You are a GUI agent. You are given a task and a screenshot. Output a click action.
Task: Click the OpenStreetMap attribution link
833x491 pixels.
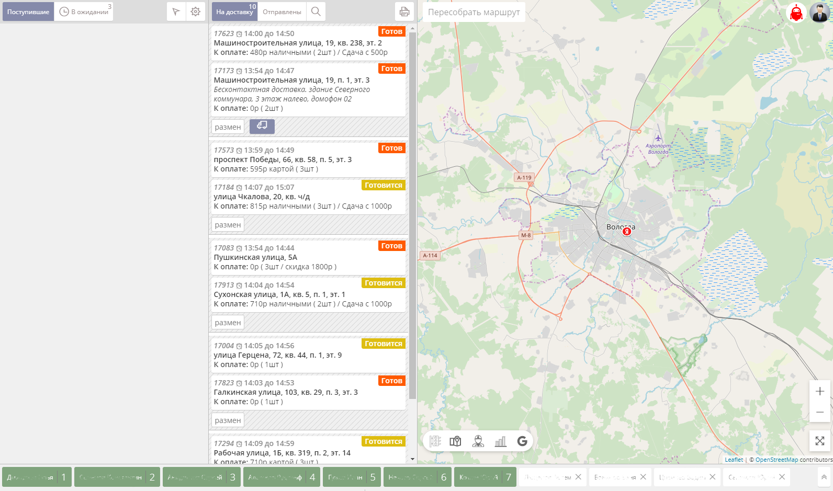(776, 460)
